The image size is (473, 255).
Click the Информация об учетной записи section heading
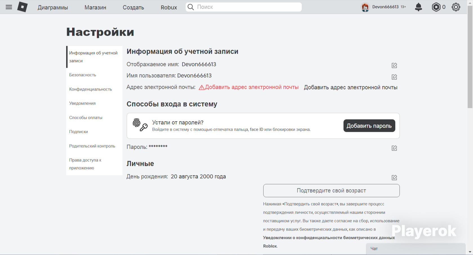[182, 51]
